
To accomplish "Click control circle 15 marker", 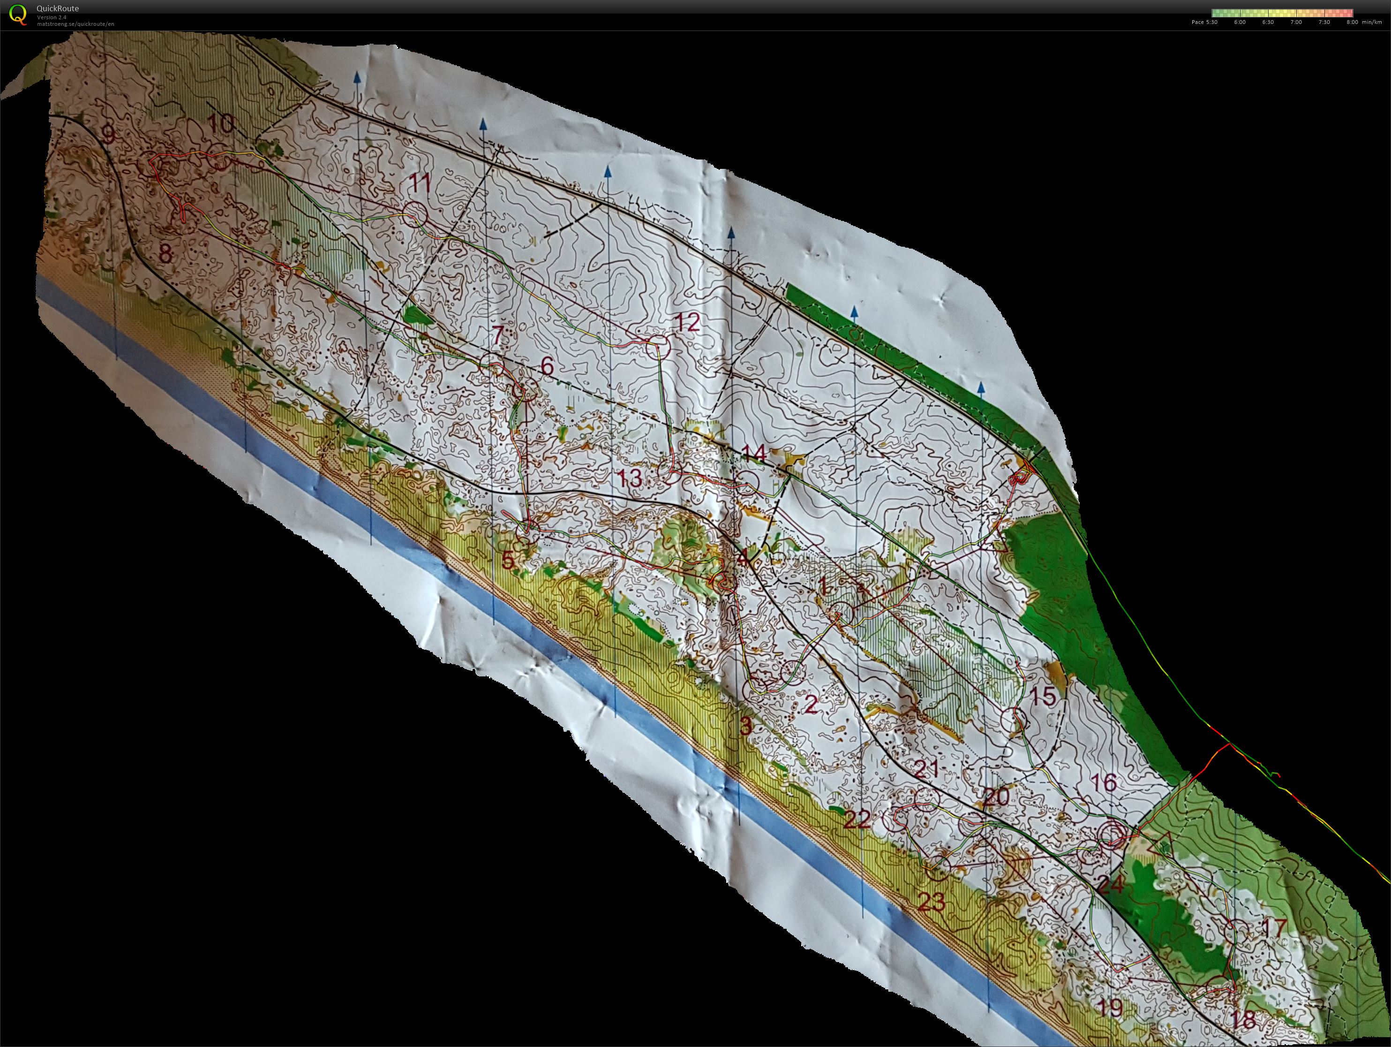I will pos(1013,719).
